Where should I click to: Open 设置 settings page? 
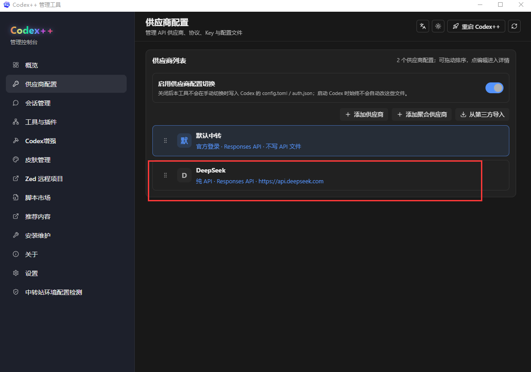click(66, 273)
